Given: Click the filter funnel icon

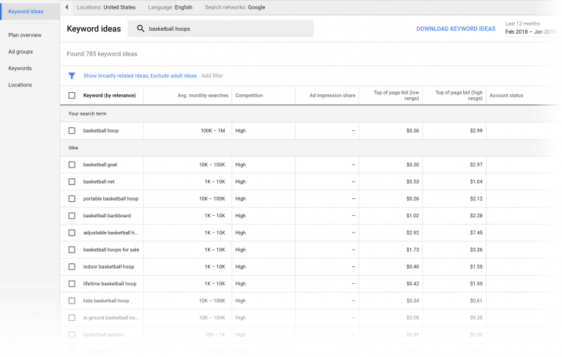Looking at the screenshot, I should click(x=72, y=75).
